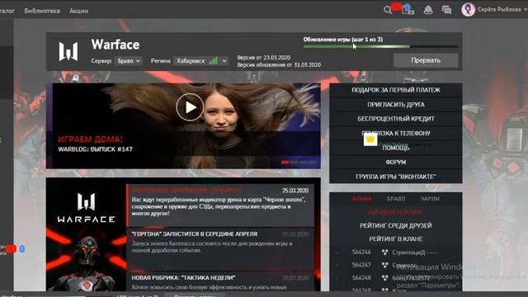Viewport: 528px width, 297px height.
Task: Switch to the ЧАРЛИ rating tab
Action: point(430,199)
